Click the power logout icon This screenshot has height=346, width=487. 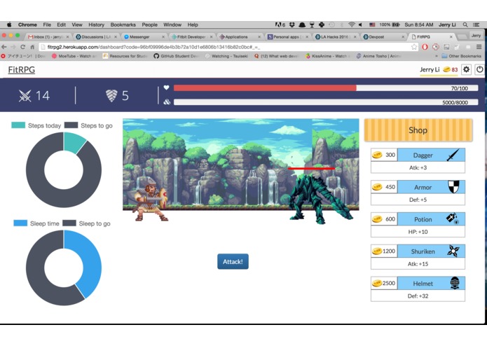click(479, 69)
